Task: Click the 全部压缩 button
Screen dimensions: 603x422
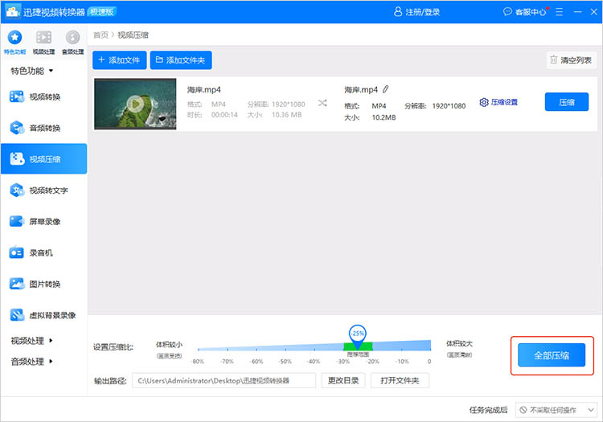Action: click(552, 355)
